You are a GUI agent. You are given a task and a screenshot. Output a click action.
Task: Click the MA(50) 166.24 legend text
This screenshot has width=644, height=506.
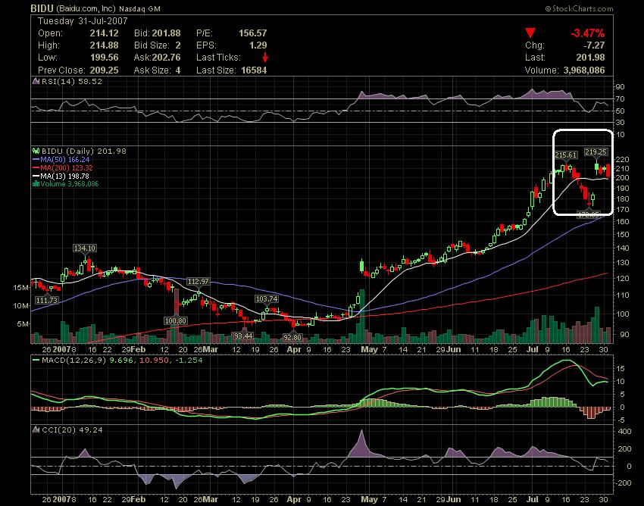(x=65, y=159)
